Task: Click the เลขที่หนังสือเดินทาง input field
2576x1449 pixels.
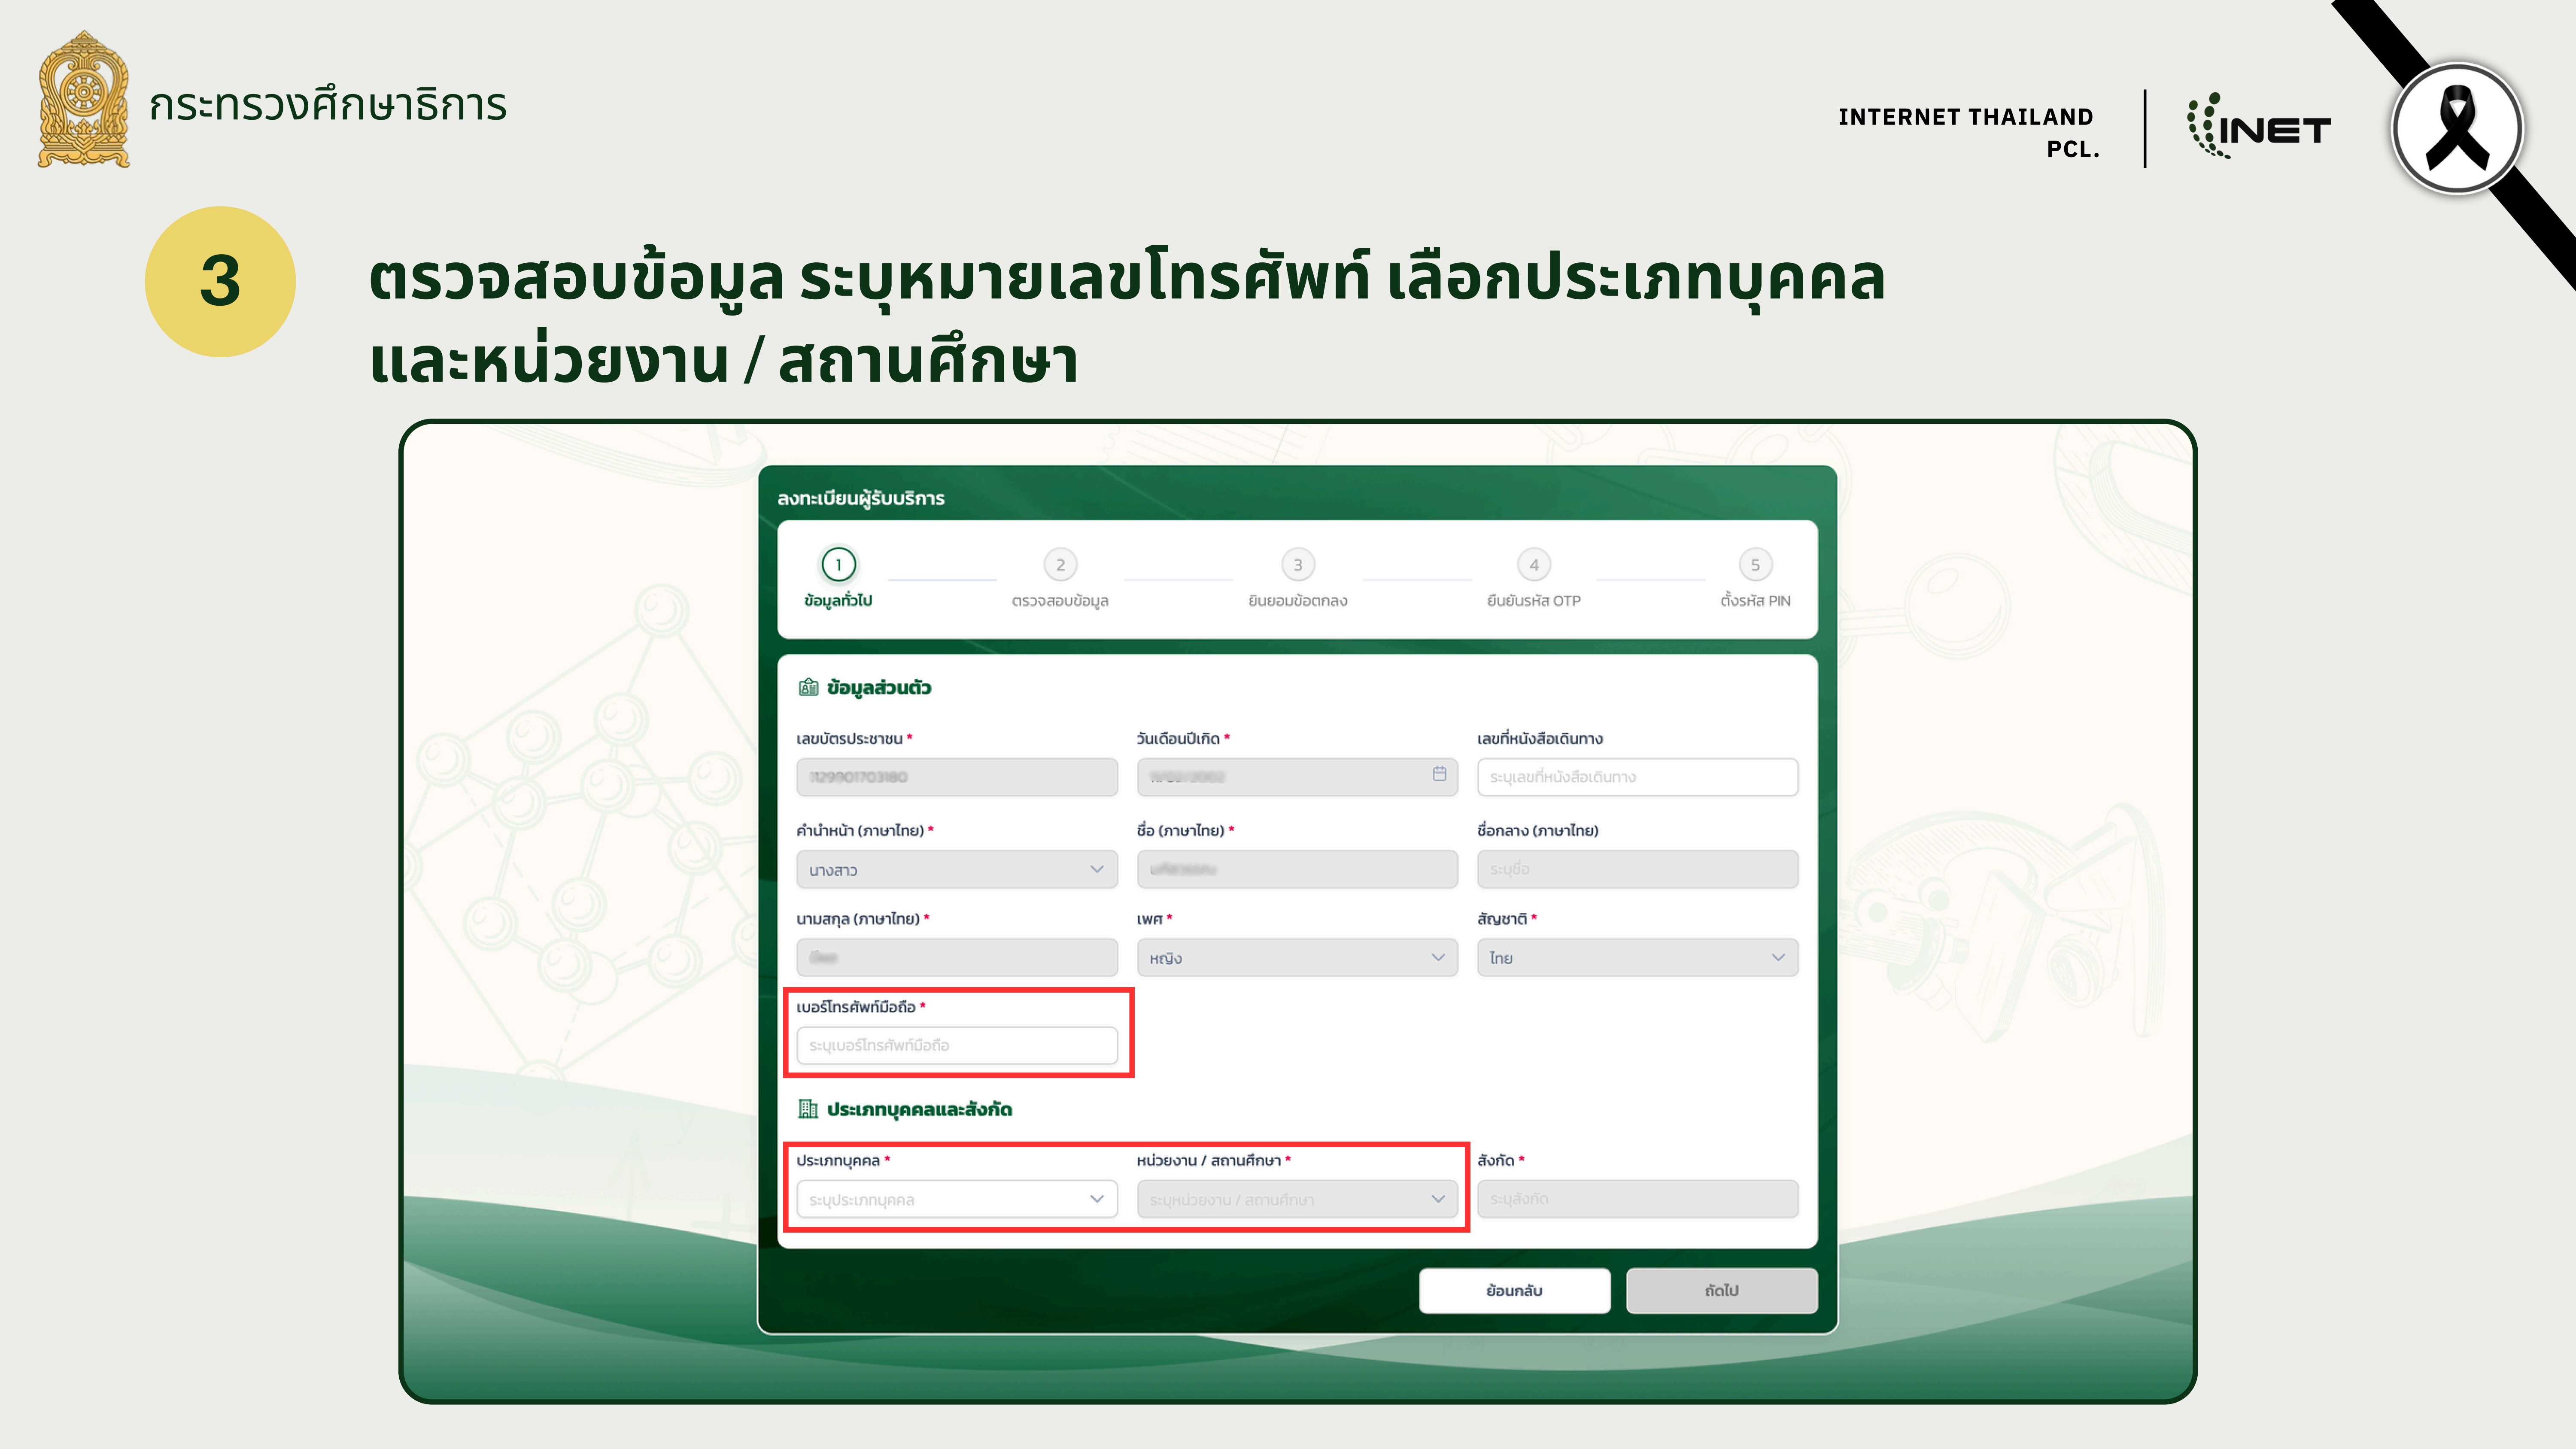Action: (1638, 777)
